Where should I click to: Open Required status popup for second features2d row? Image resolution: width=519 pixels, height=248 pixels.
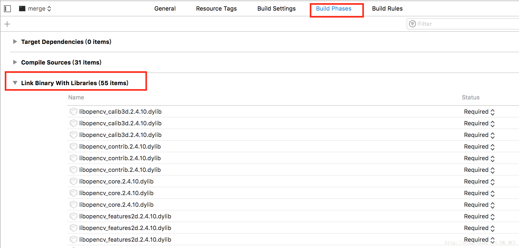(x=479, y=228)
